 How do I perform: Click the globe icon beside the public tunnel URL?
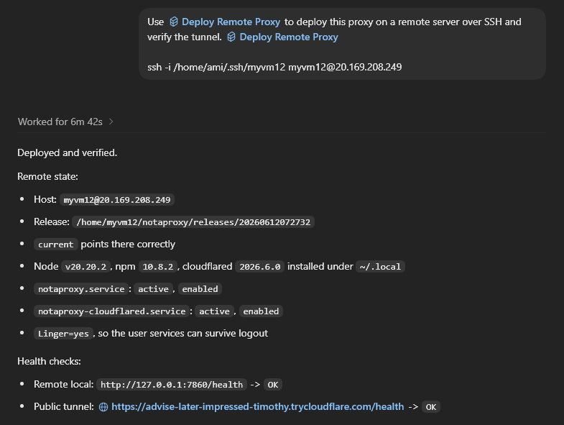coord(103,407)
